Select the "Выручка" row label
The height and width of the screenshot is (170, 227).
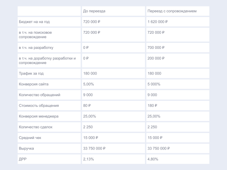pos(26,148)
